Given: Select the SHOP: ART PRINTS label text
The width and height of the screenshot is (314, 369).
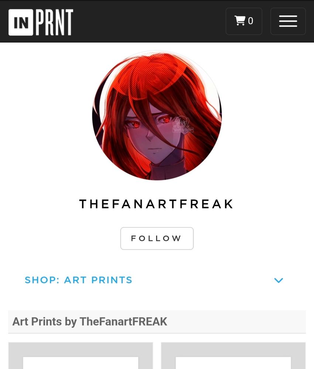Looking at the screenshot, I should 78,280.
